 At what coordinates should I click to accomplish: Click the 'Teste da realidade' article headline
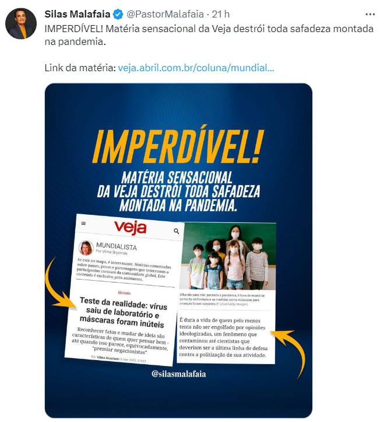click(122, 313)
